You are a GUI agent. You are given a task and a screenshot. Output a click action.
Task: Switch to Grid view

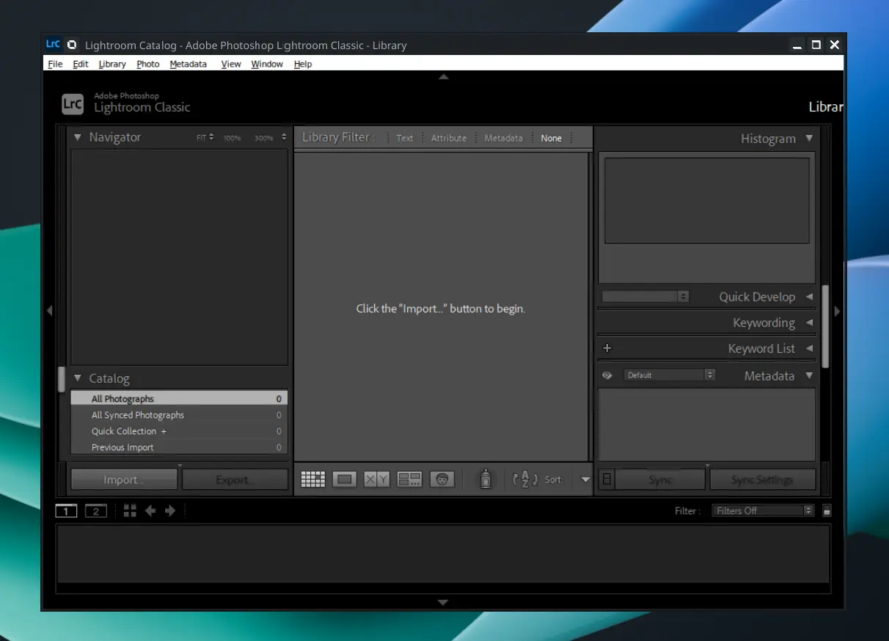click(x=313, y=480)
